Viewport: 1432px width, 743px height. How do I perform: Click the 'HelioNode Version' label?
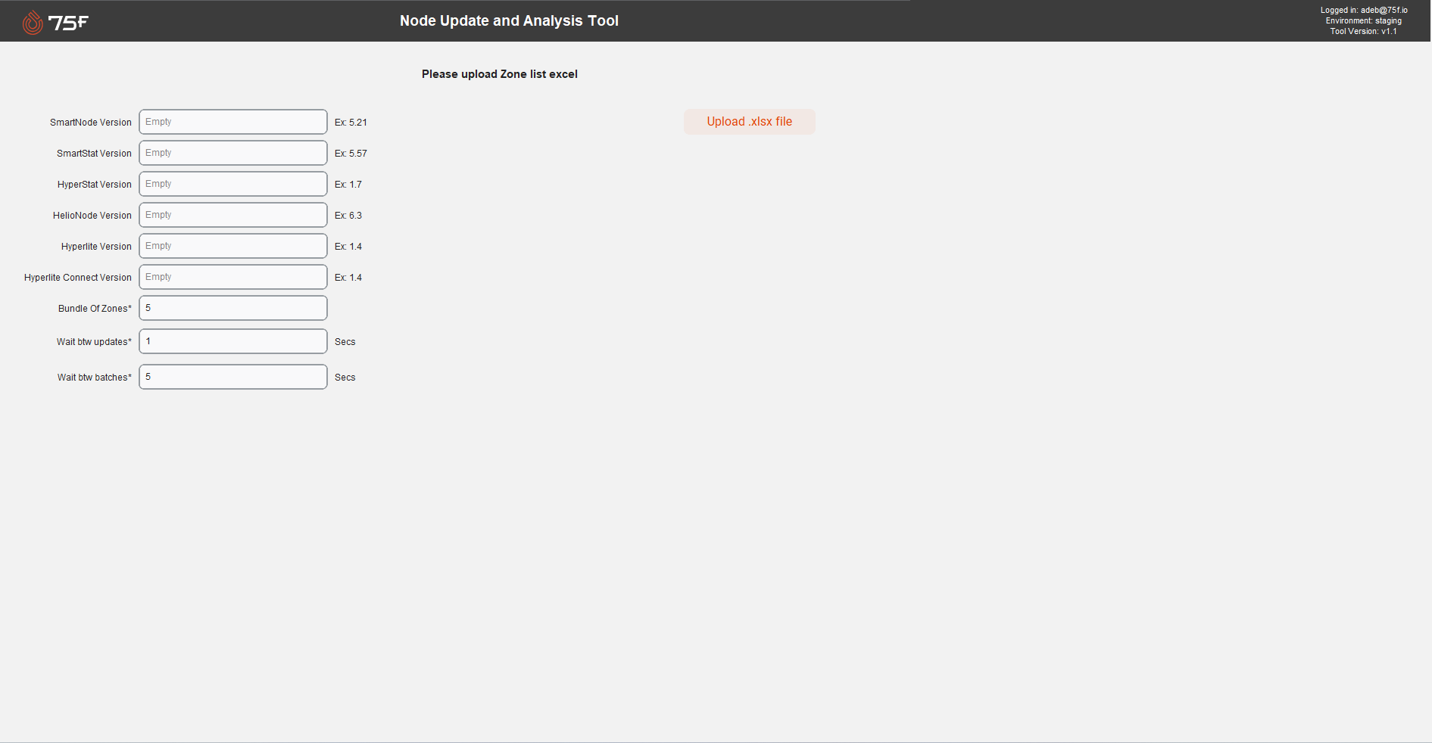point(92,216)
